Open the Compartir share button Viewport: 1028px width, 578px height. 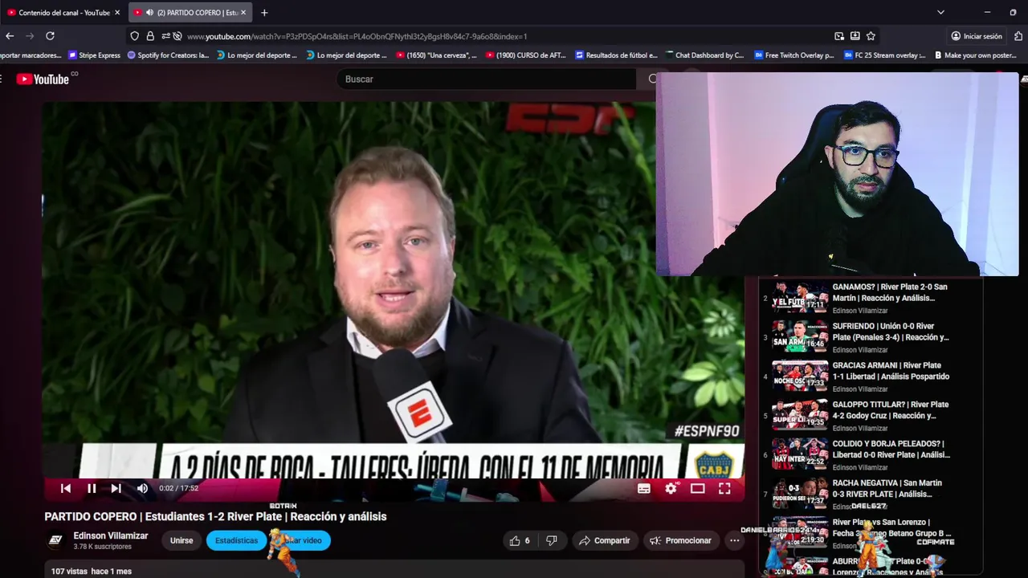tap(604, 540)
